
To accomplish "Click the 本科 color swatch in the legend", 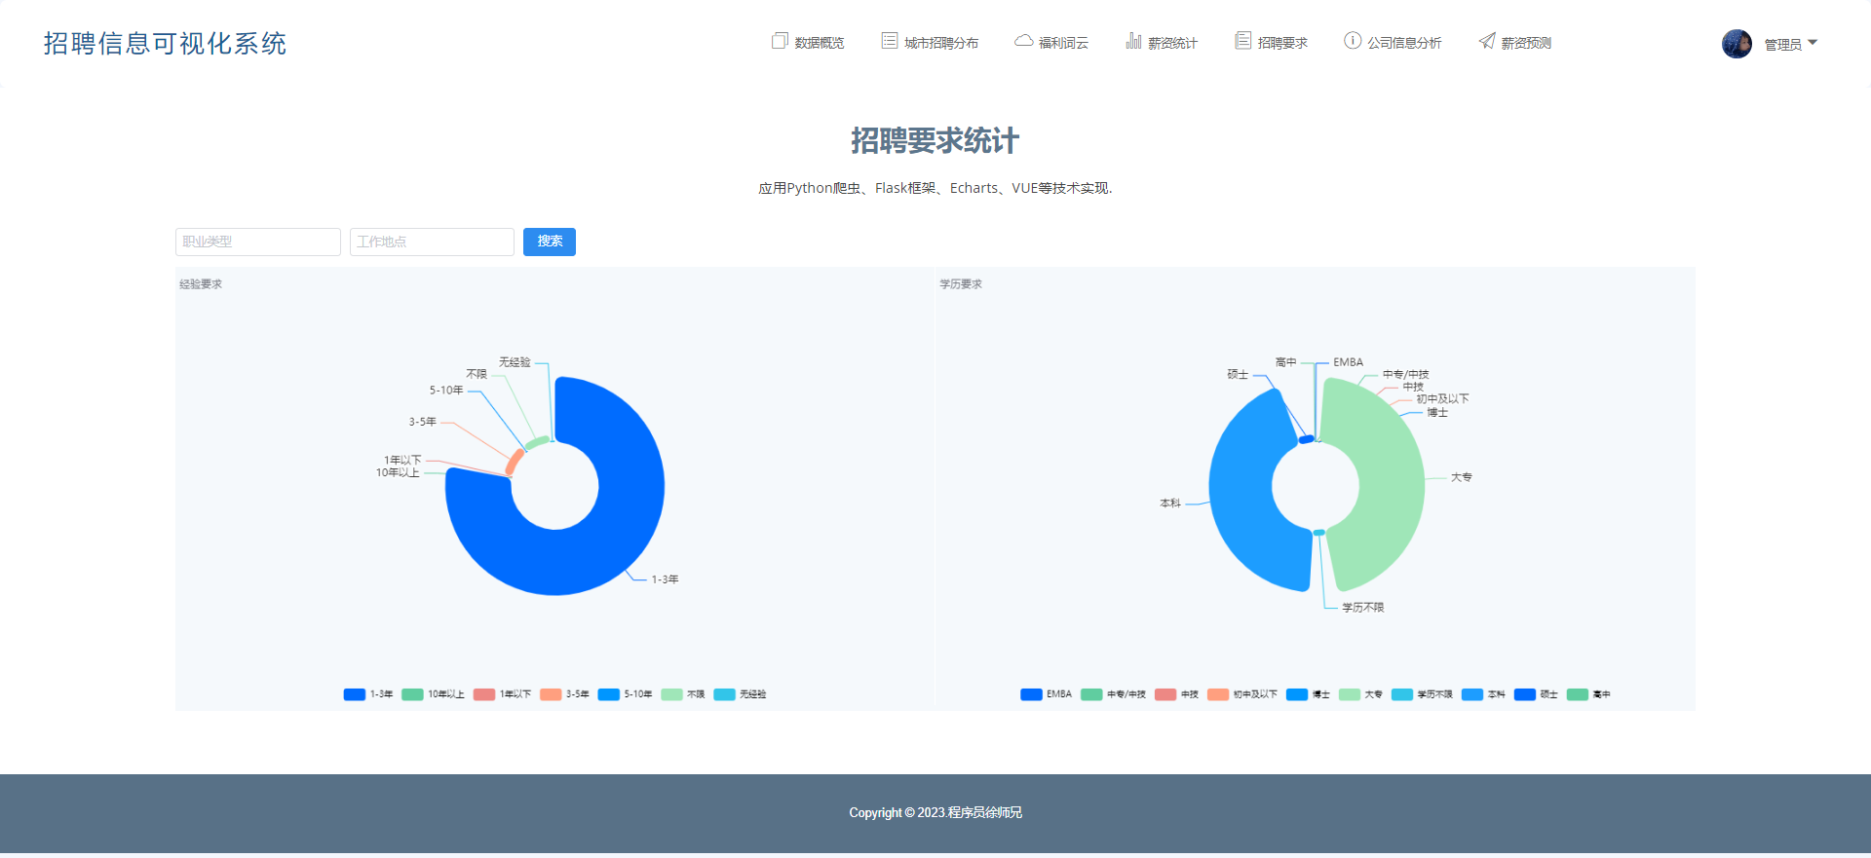I will (1471, 694).
